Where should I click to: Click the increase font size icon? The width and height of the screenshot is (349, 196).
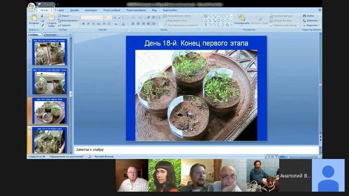point(115,17)
